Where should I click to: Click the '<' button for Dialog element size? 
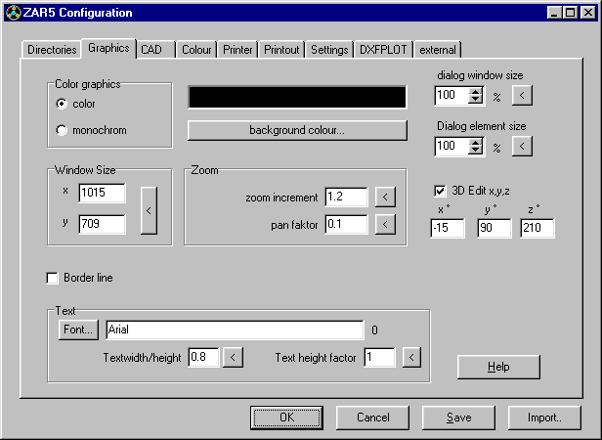click(x=523, y=147)
